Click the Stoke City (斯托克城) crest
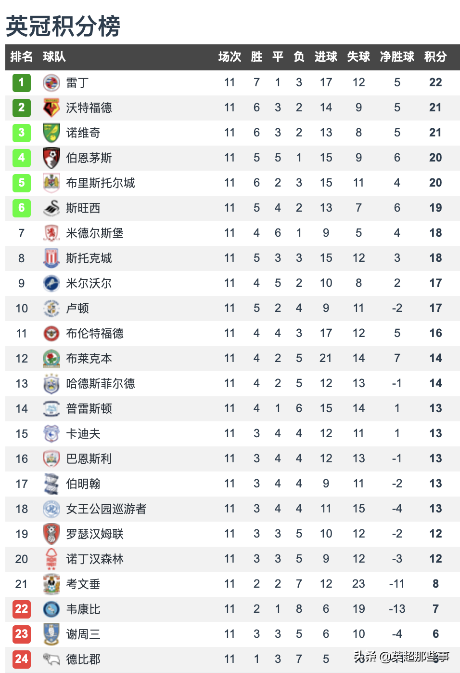The width and height of the screenshot is (460, 673). click(x=51, y=258)
